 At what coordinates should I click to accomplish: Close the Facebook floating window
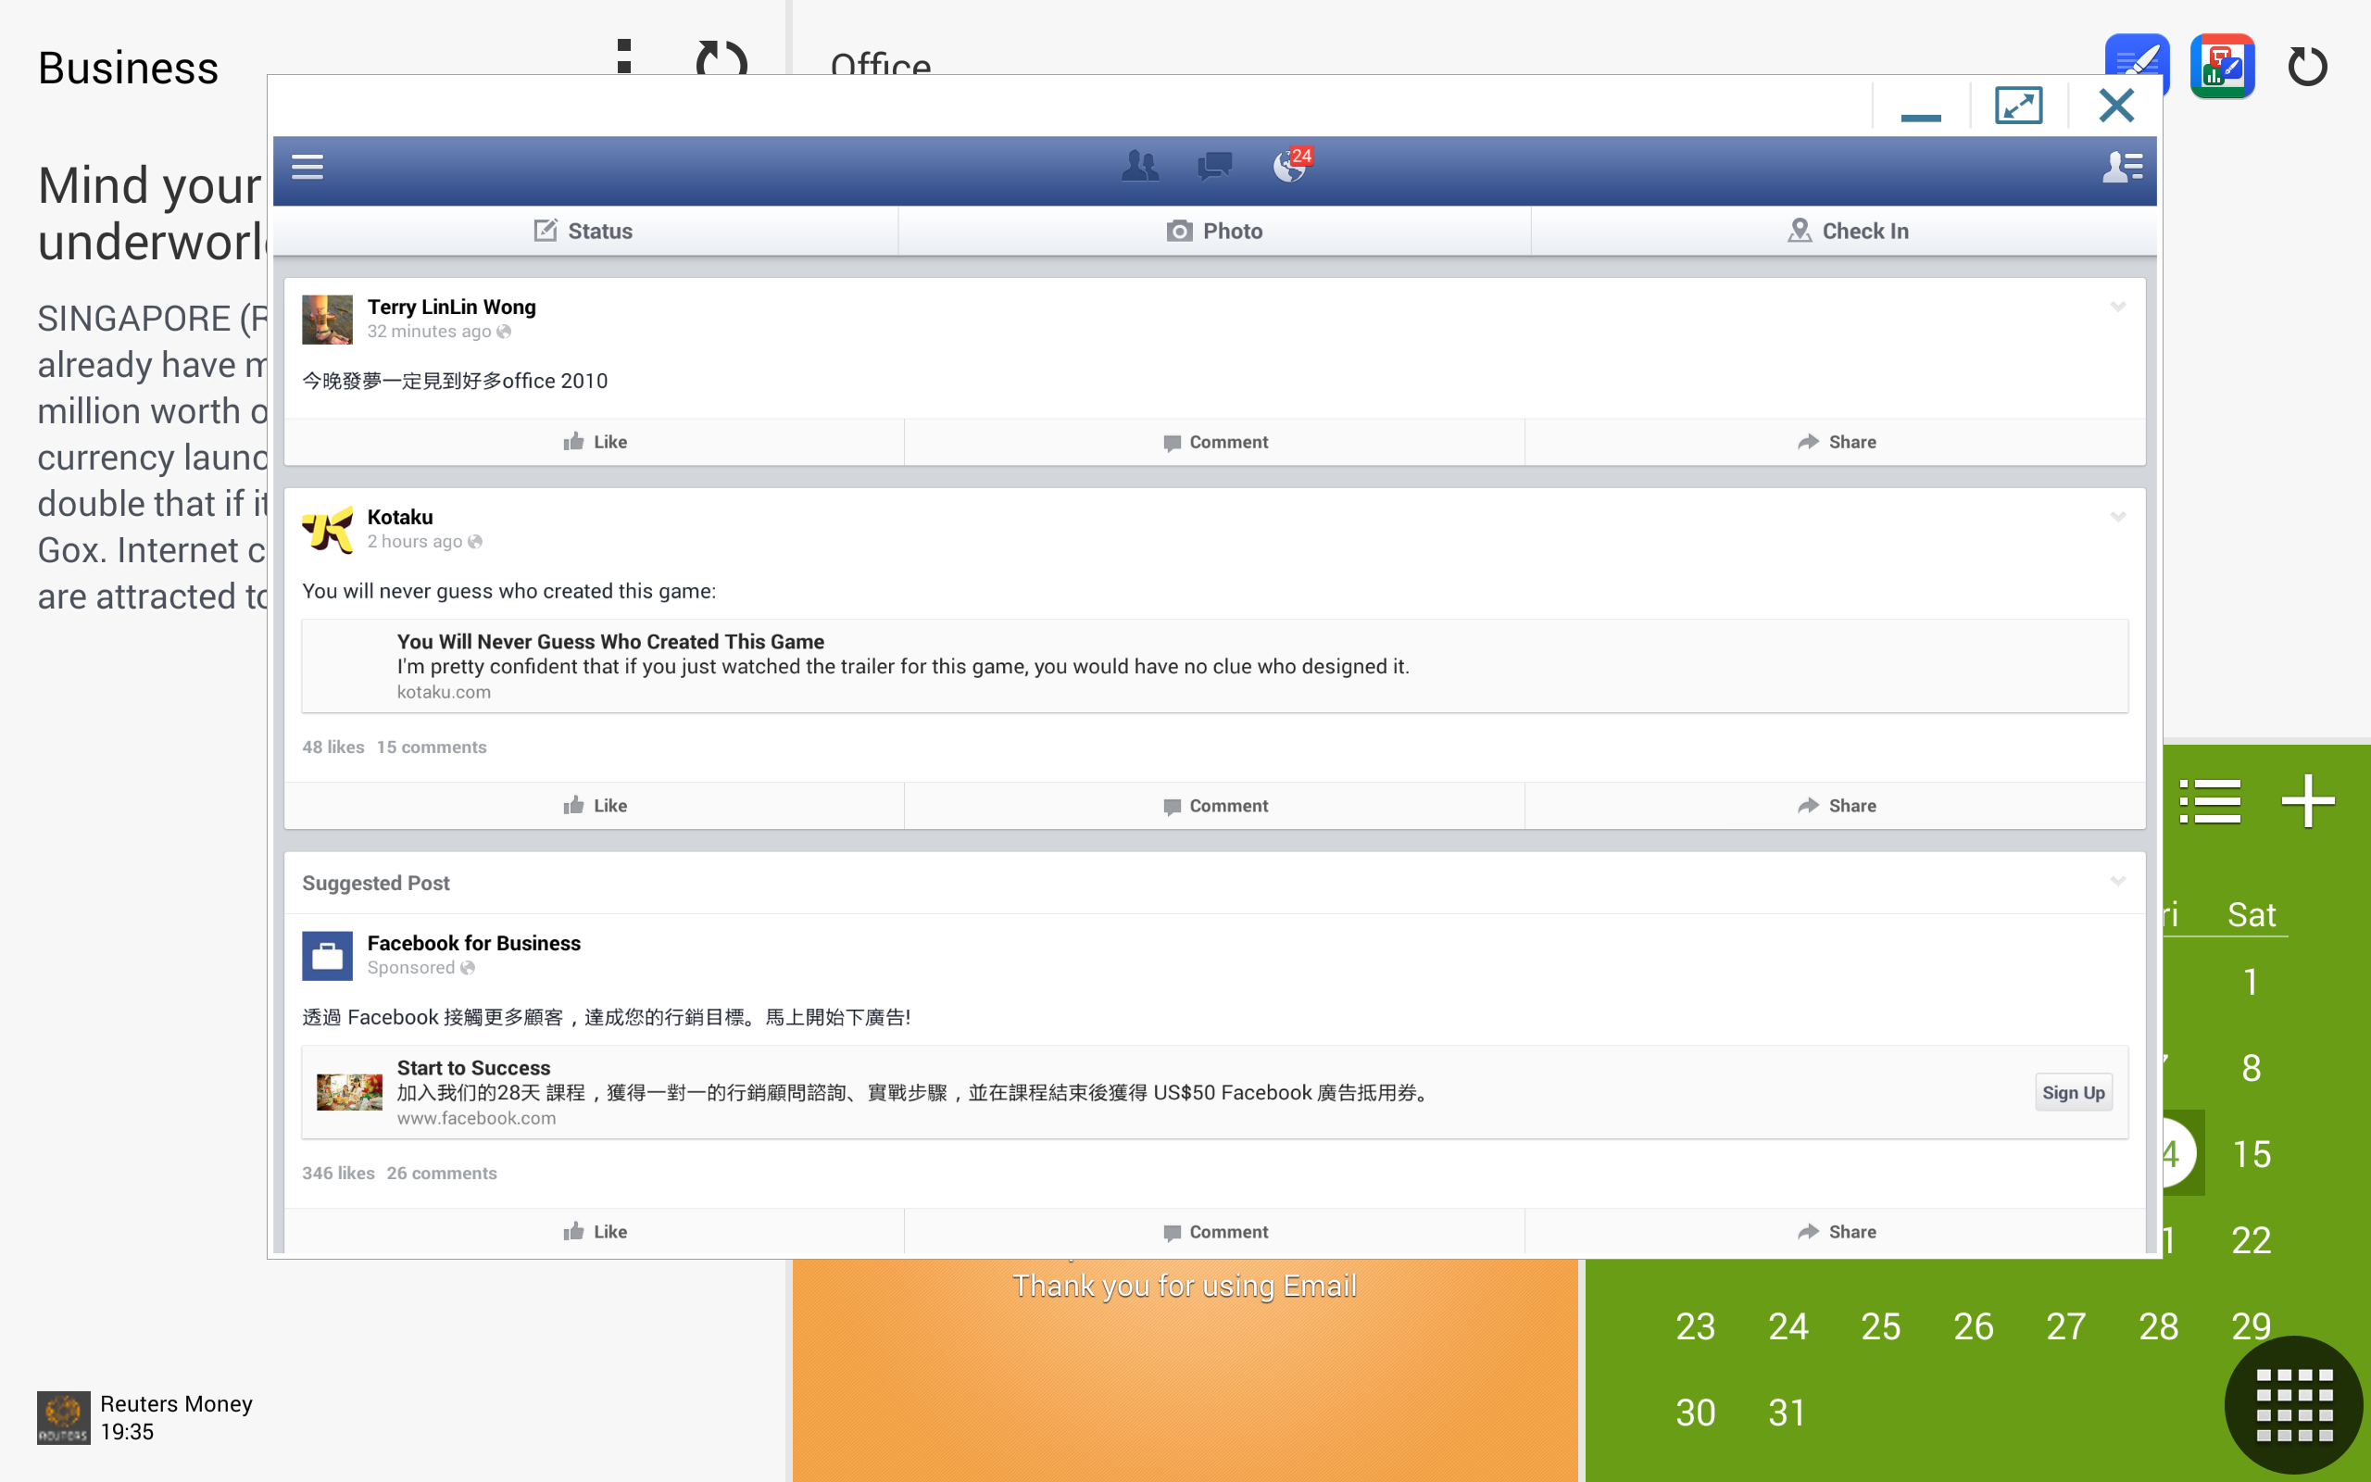2116,105
